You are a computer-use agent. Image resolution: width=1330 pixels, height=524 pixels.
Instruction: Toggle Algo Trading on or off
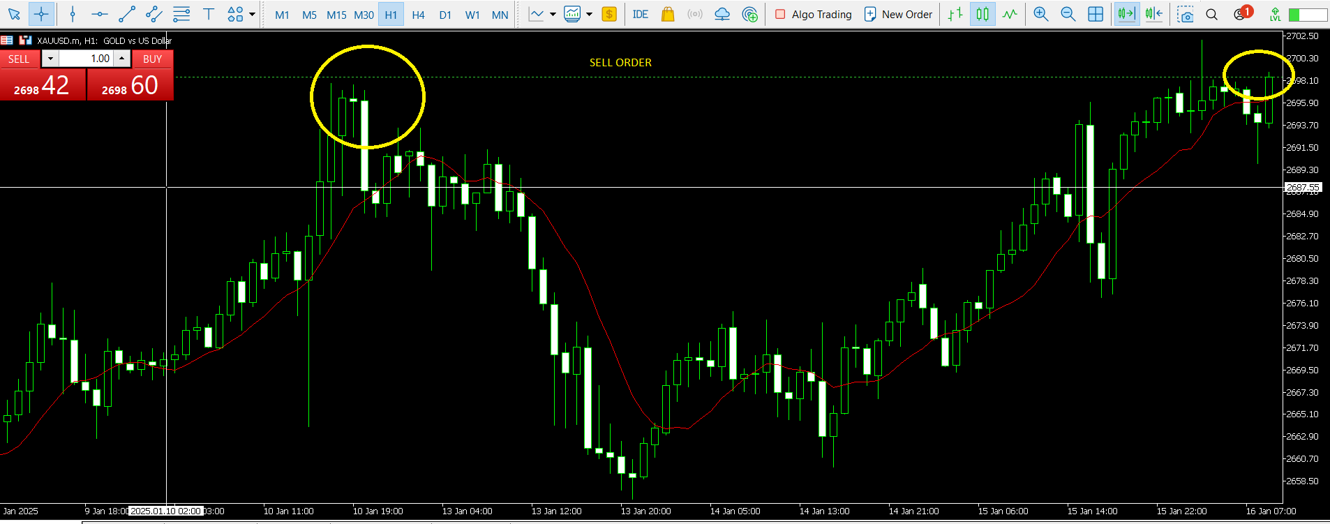pos(814,14)
